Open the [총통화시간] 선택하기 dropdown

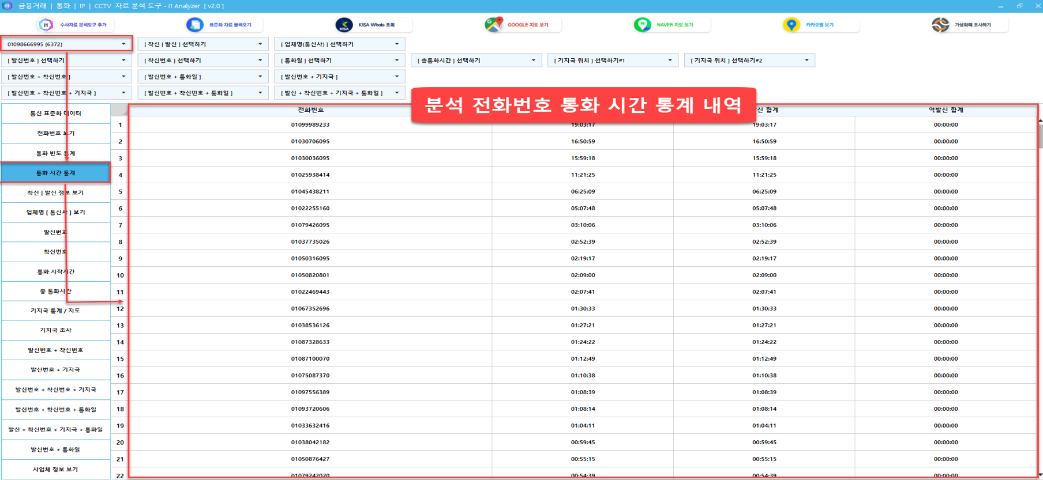pos(533,60)
